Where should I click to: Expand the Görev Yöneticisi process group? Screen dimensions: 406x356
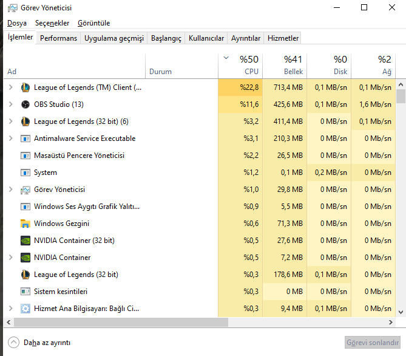(10, 190)
